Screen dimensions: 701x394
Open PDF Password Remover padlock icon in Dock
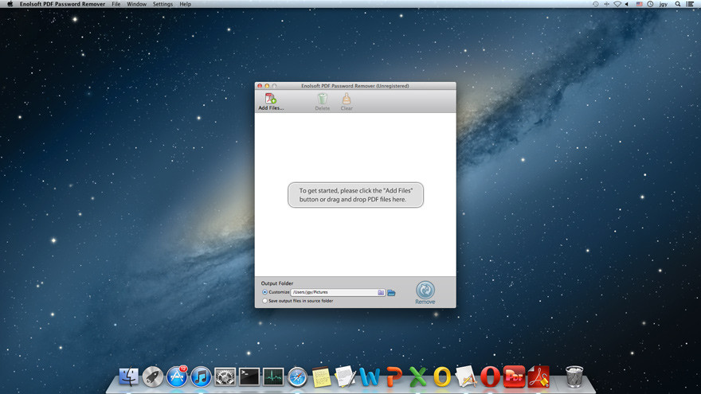pyautogui.click(x=538, y=376)
